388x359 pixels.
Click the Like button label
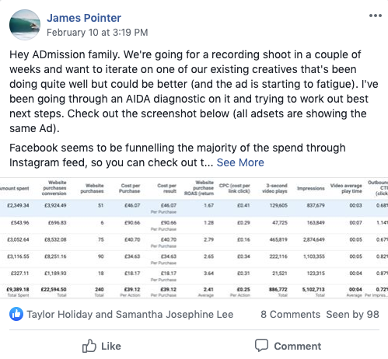tap(111, 347)
